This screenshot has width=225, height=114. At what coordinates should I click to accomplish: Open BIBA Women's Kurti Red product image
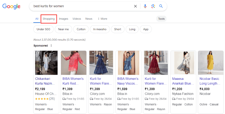[74, 63]
